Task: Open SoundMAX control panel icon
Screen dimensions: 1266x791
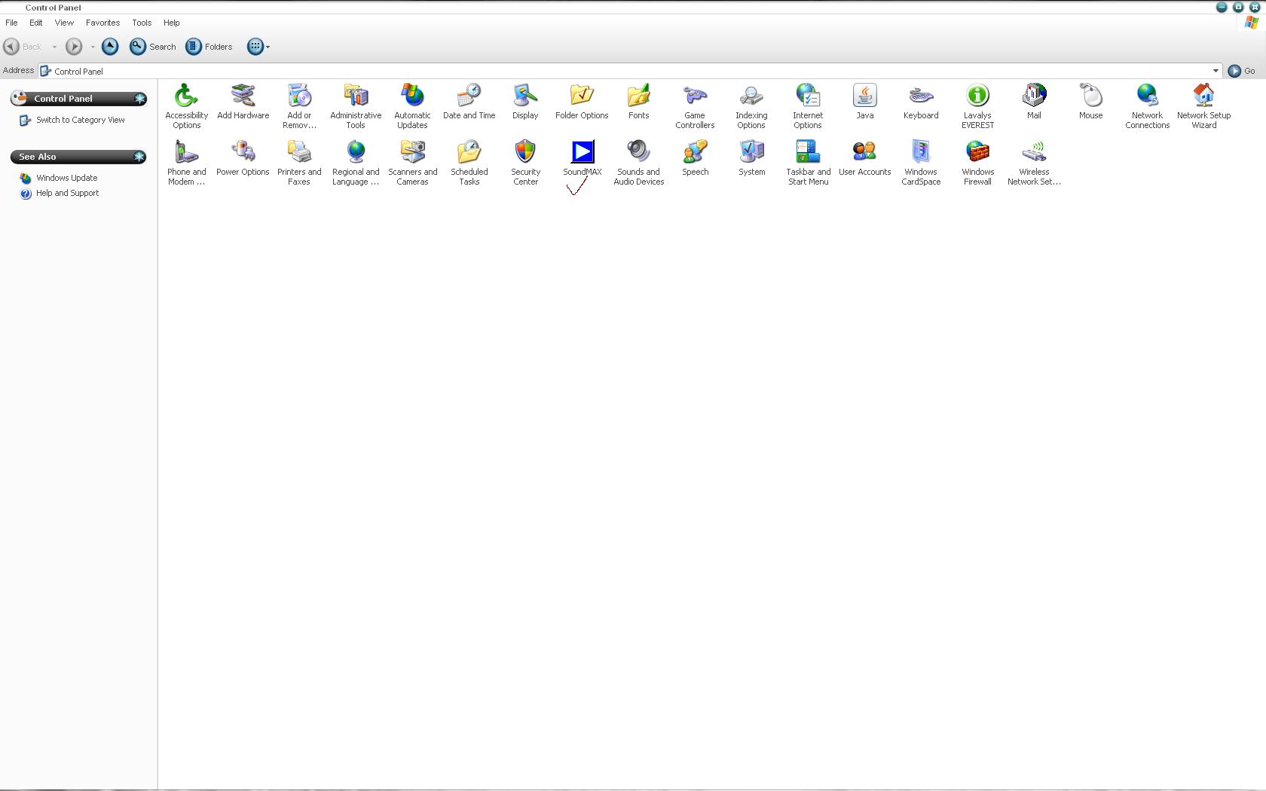Action: pos(582,152)
